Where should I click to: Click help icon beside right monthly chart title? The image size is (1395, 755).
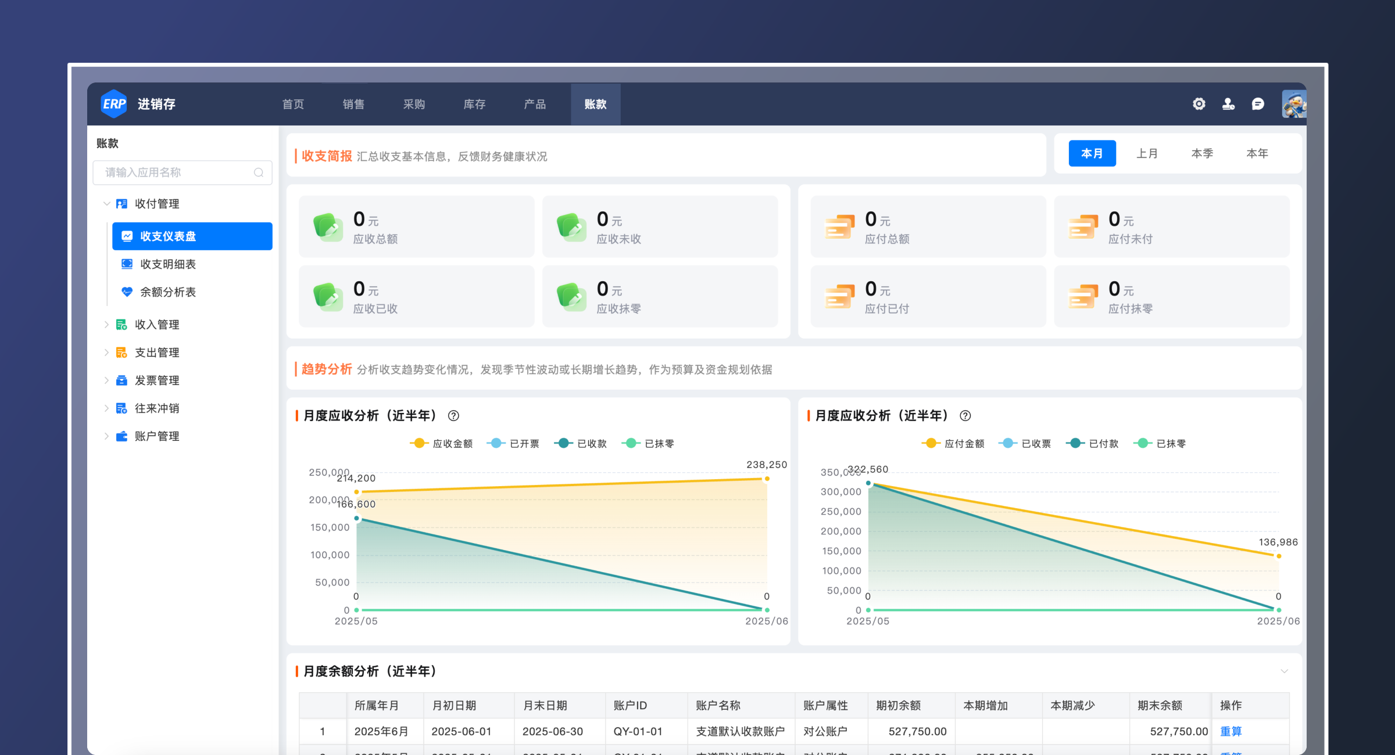(x=965, y=416)
